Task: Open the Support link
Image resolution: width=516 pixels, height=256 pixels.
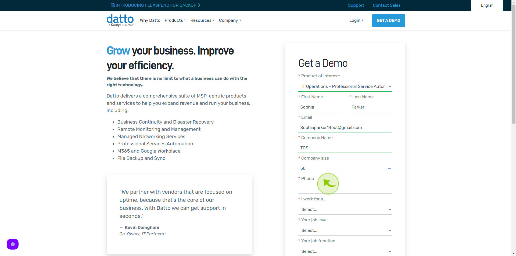Action: tap(356, 5)
